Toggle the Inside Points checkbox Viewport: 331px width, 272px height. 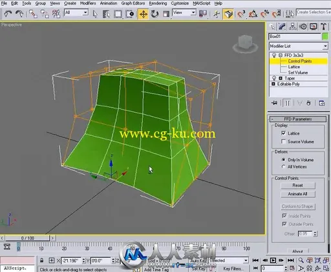coord(284,216)
